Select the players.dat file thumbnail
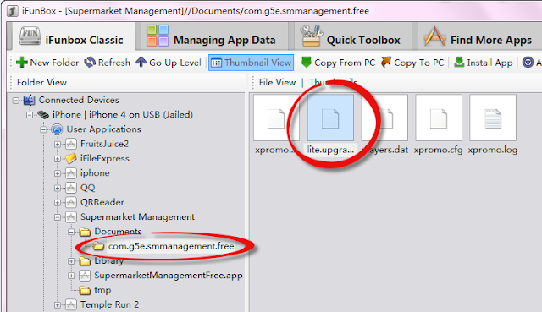This screenshot has height=312, width=542. point(384,118)
